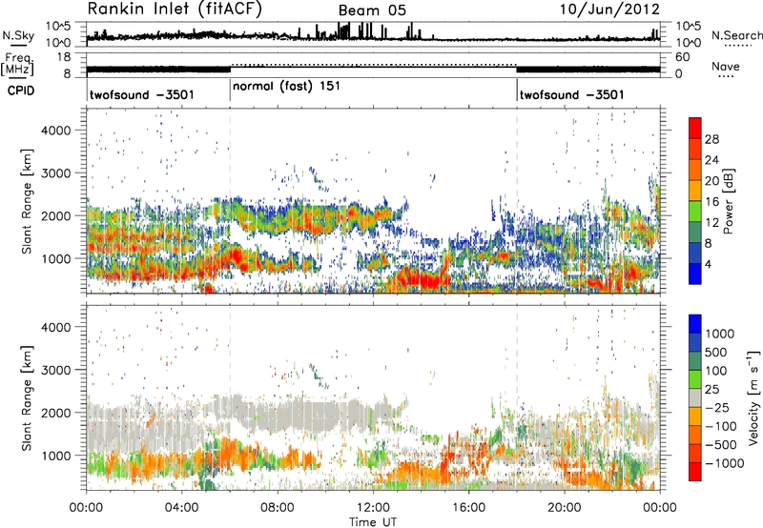Viewport: 763px width, 528px height.
Task: Click 'normal (fast) 151' CPID label
Action: 287,87
